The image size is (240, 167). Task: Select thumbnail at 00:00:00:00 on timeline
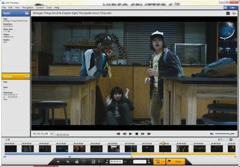pyautogui.click(x=11, y=149)
